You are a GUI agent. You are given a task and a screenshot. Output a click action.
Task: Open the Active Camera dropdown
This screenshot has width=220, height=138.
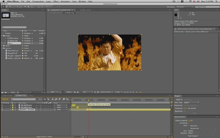(x=106, y=92)
